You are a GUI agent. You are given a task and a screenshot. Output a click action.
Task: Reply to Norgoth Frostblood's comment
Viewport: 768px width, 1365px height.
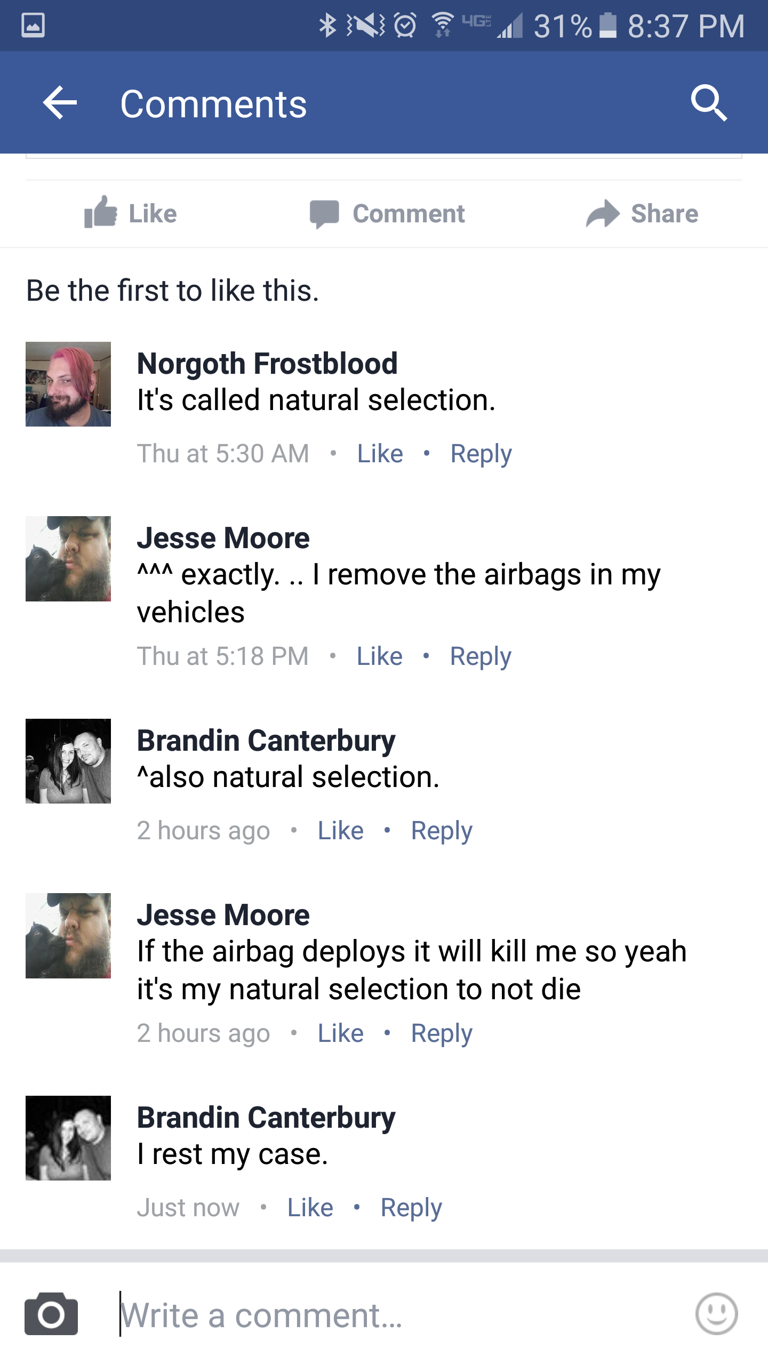[x=481, y=454]
